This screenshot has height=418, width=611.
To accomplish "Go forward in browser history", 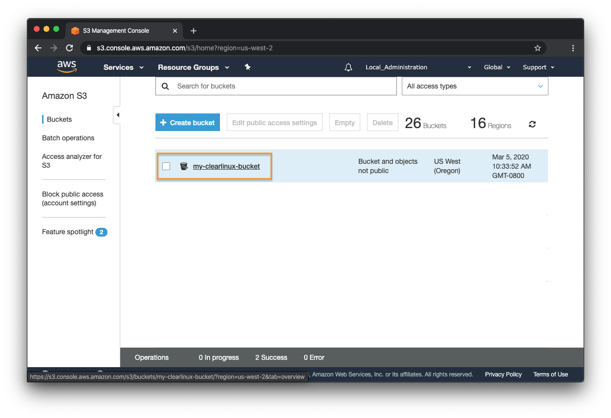I will pyautogui.click(x=54, y=48).
